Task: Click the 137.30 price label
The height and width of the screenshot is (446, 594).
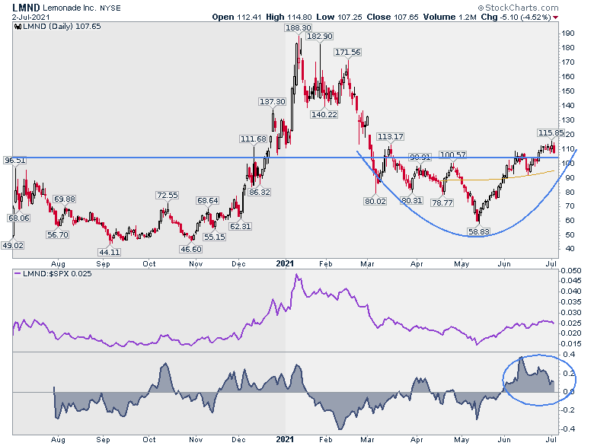Action: pyautogui.click(x=273, y=102)
